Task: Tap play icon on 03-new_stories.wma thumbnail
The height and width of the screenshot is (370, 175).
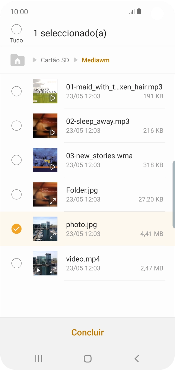Action: 53,167
